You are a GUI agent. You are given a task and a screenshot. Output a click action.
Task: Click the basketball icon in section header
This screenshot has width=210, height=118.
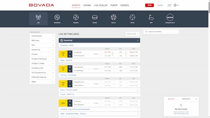pos(62,40)
